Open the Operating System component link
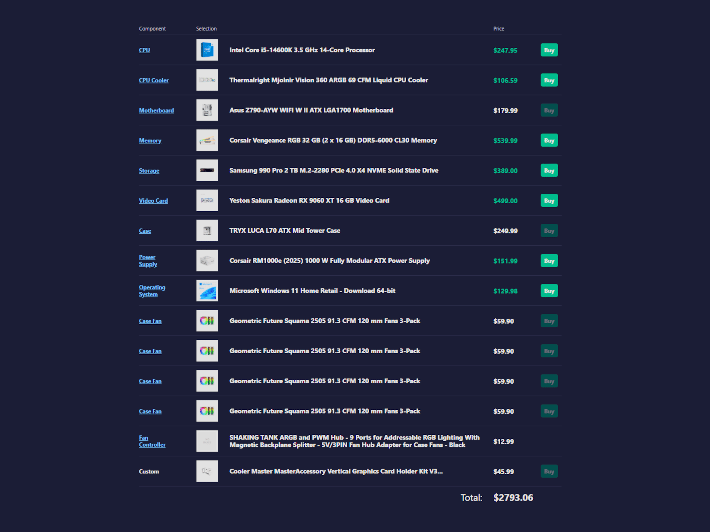Image resolution: width=710 pixels, height=532 pixels. click(x=152, y=291)
